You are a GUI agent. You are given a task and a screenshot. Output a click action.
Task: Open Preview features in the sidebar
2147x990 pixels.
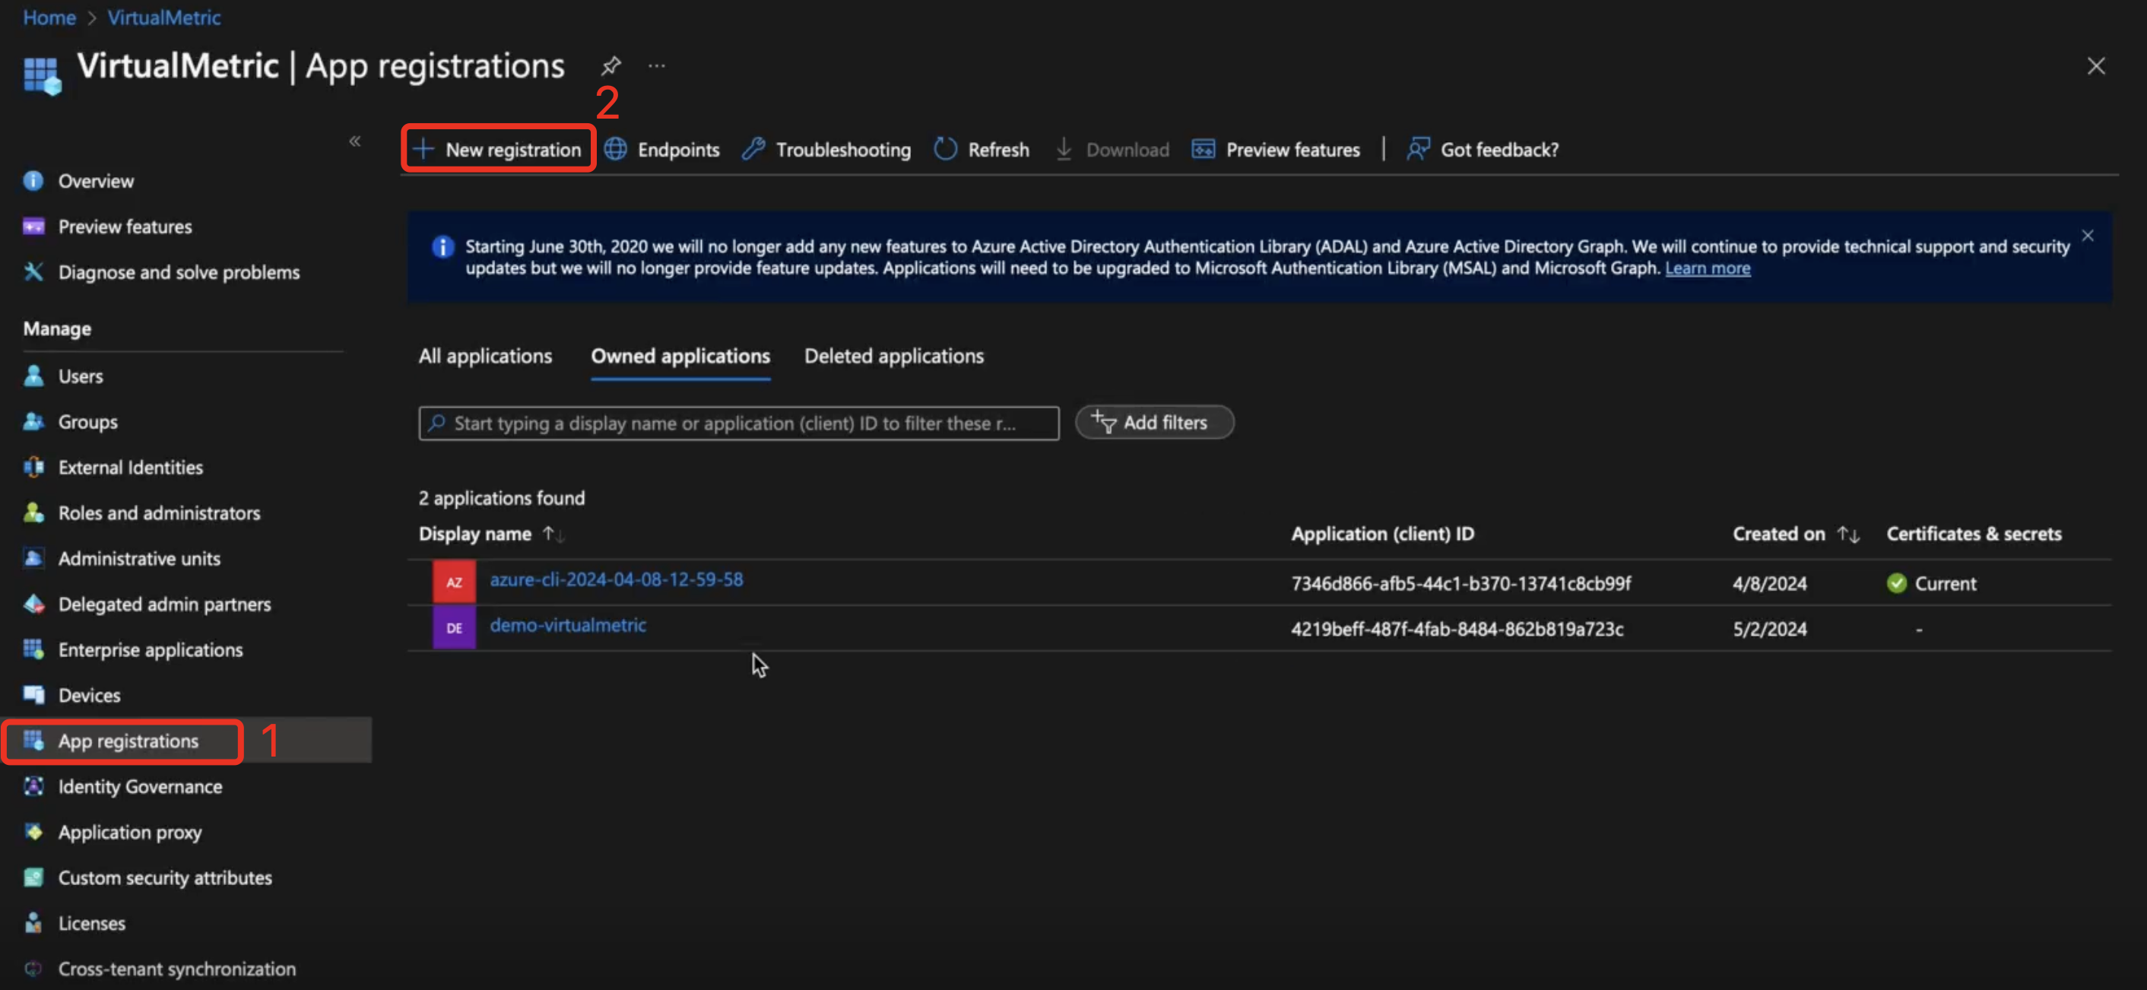click(x=125, y=227)
